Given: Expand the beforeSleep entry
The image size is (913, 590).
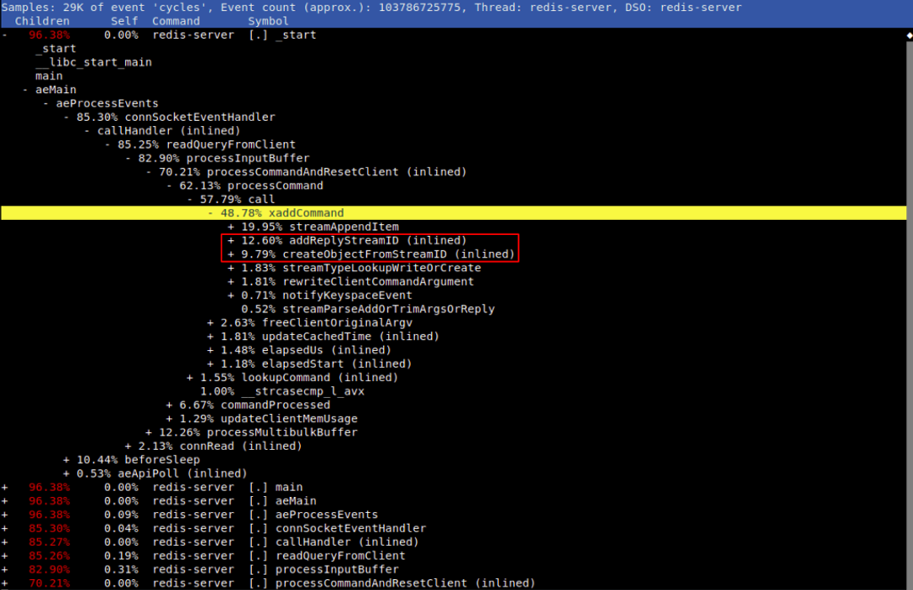Looking at the screenshot, I should pyautogui.click(x=65, y=459).
